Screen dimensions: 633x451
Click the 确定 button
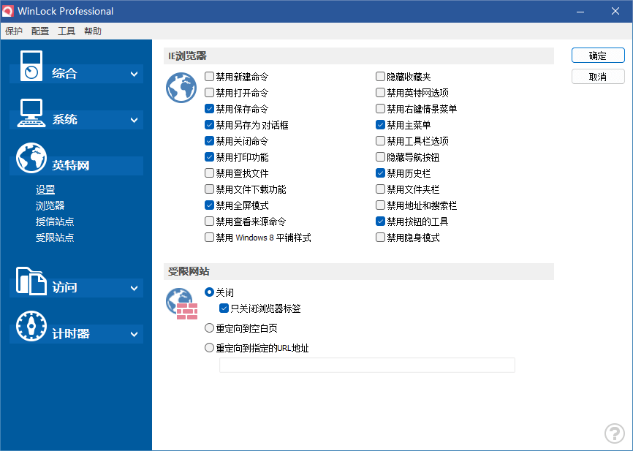coord(598,56)
